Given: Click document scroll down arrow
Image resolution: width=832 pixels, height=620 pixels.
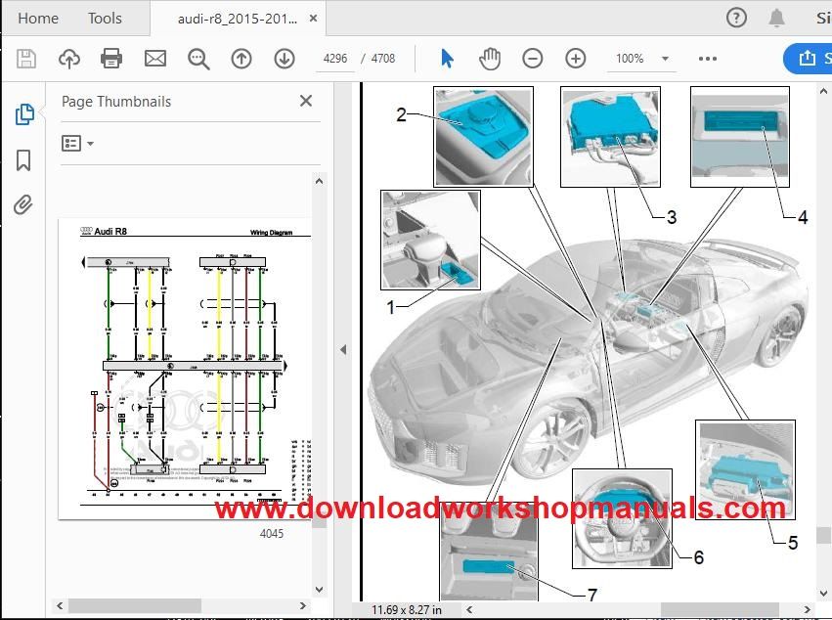Looking at the screenshot, I should point(823,593).
